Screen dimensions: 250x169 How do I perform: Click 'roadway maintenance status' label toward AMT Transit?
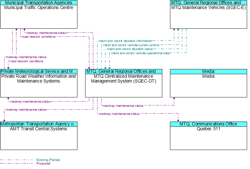(26, 110)
